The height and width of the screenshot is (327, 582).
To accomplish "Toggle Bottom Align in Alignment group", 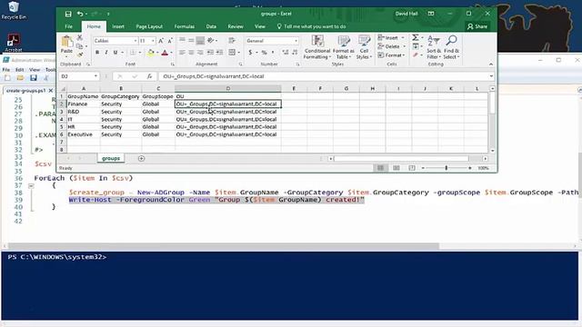I will pos(200,40).
